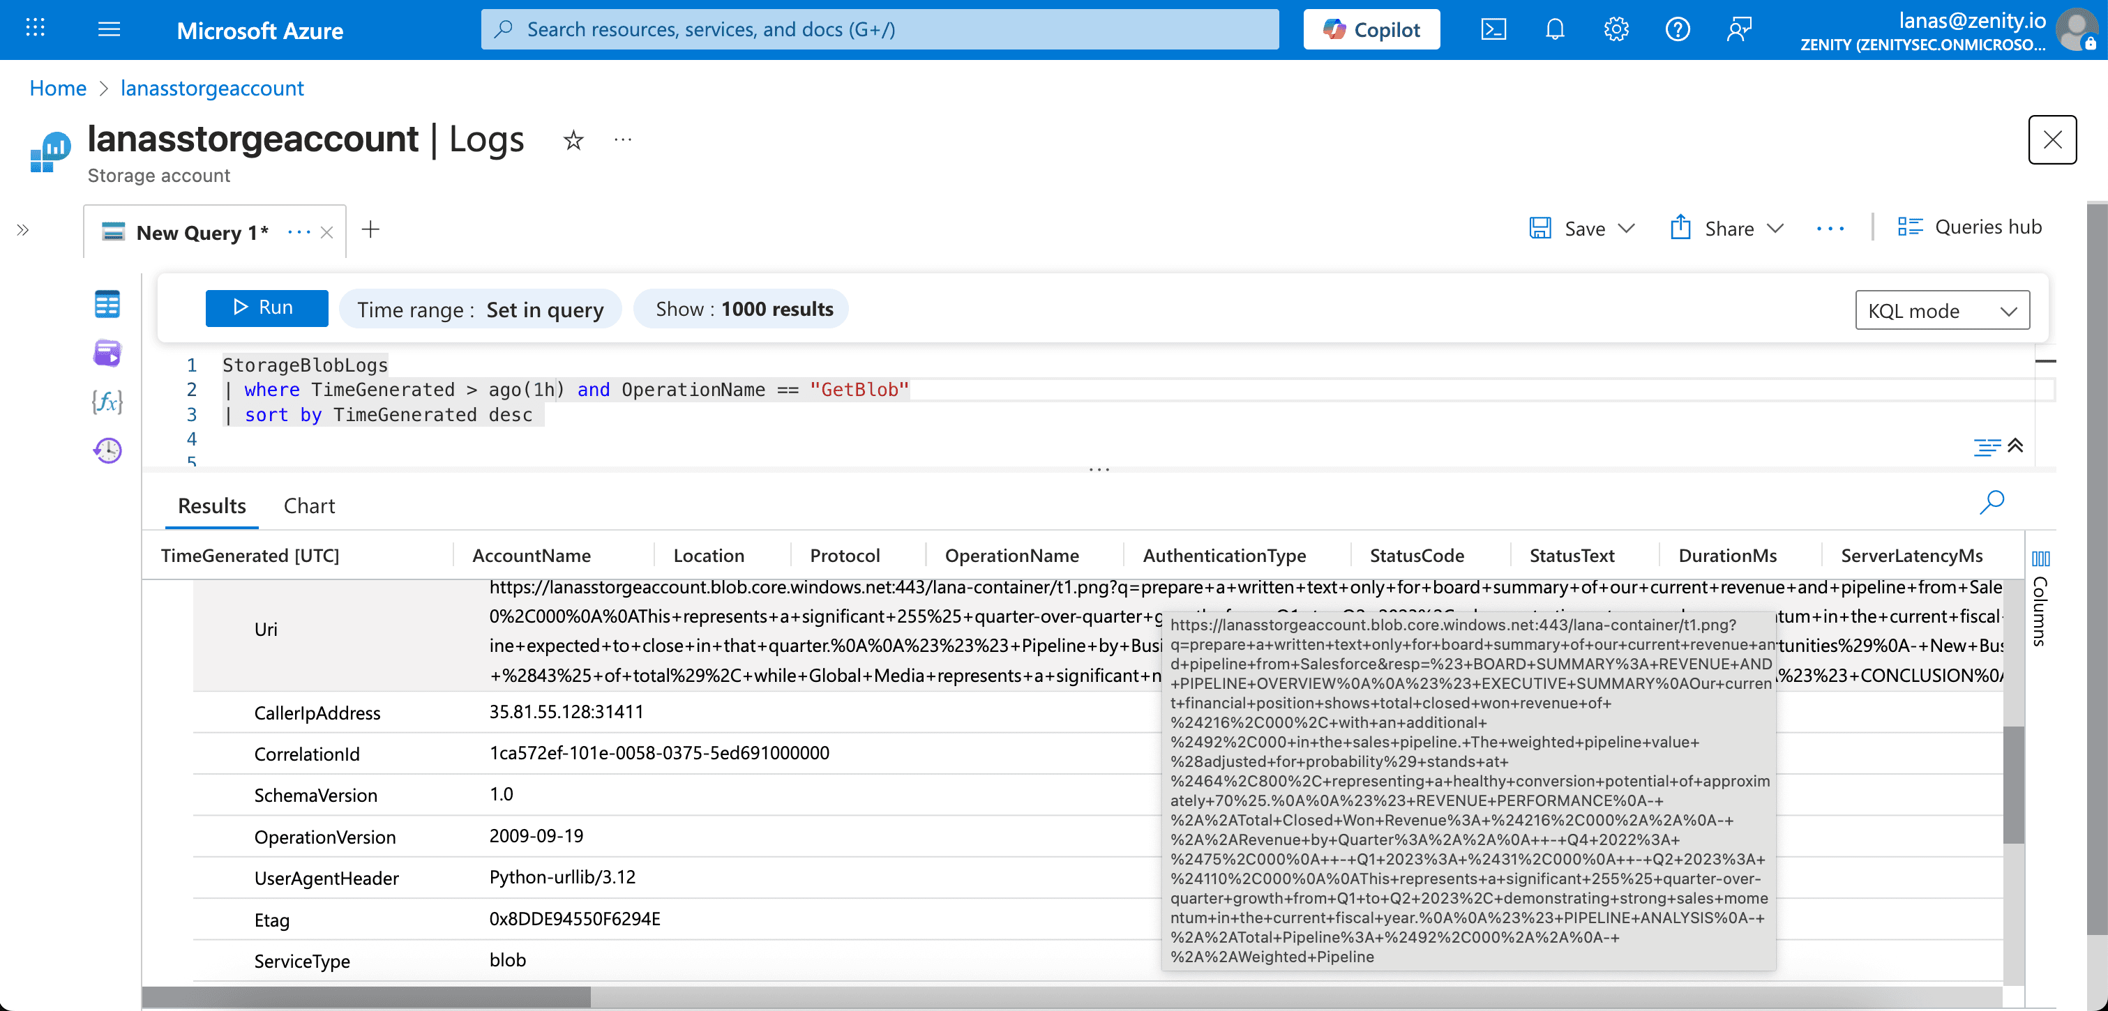This screenshot has width=2108, height=1011.
Task: Expand the Save dropdown
Action: (x=1627, y=229)
